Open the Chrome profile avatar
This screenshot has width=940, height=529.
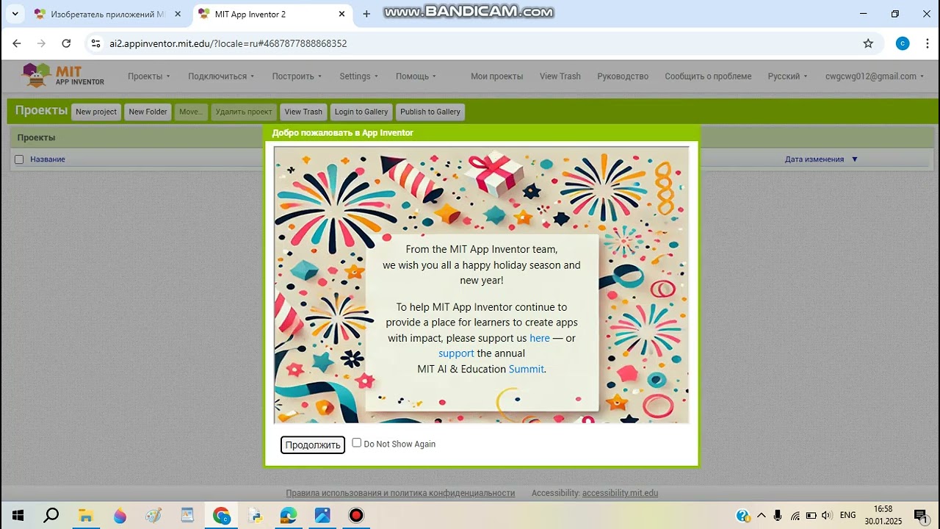click(903, 43)
